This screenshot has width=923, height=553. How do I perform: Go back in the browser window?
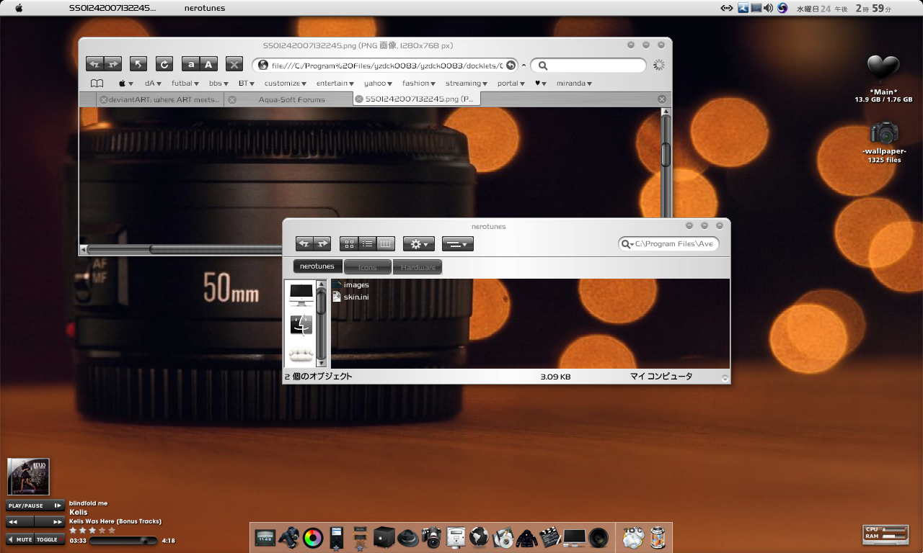pos(94,64)
